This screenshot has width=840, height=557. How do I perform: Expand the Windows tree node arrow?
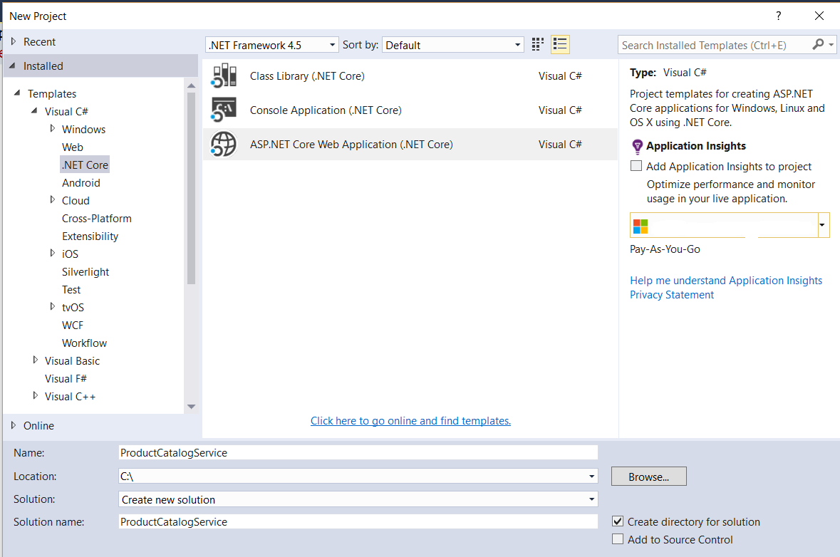coord(53,128)
